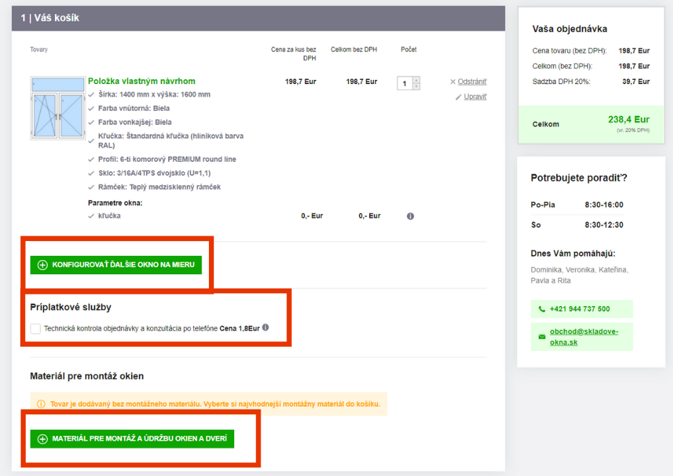Decrease the quantity with the down arrow
The width and height of the screenshot is (673, 476).
coord(416,87)
